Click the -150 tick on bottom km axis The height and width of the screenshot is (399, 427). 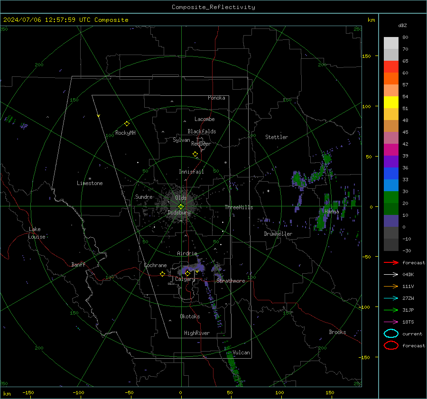coord(28,392)
